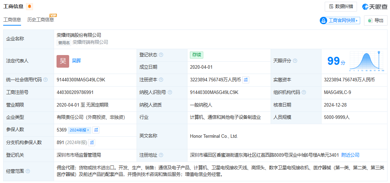Click help icon beside 统一社会信用代码
The image size is (390, 183).
coord(46,80)
